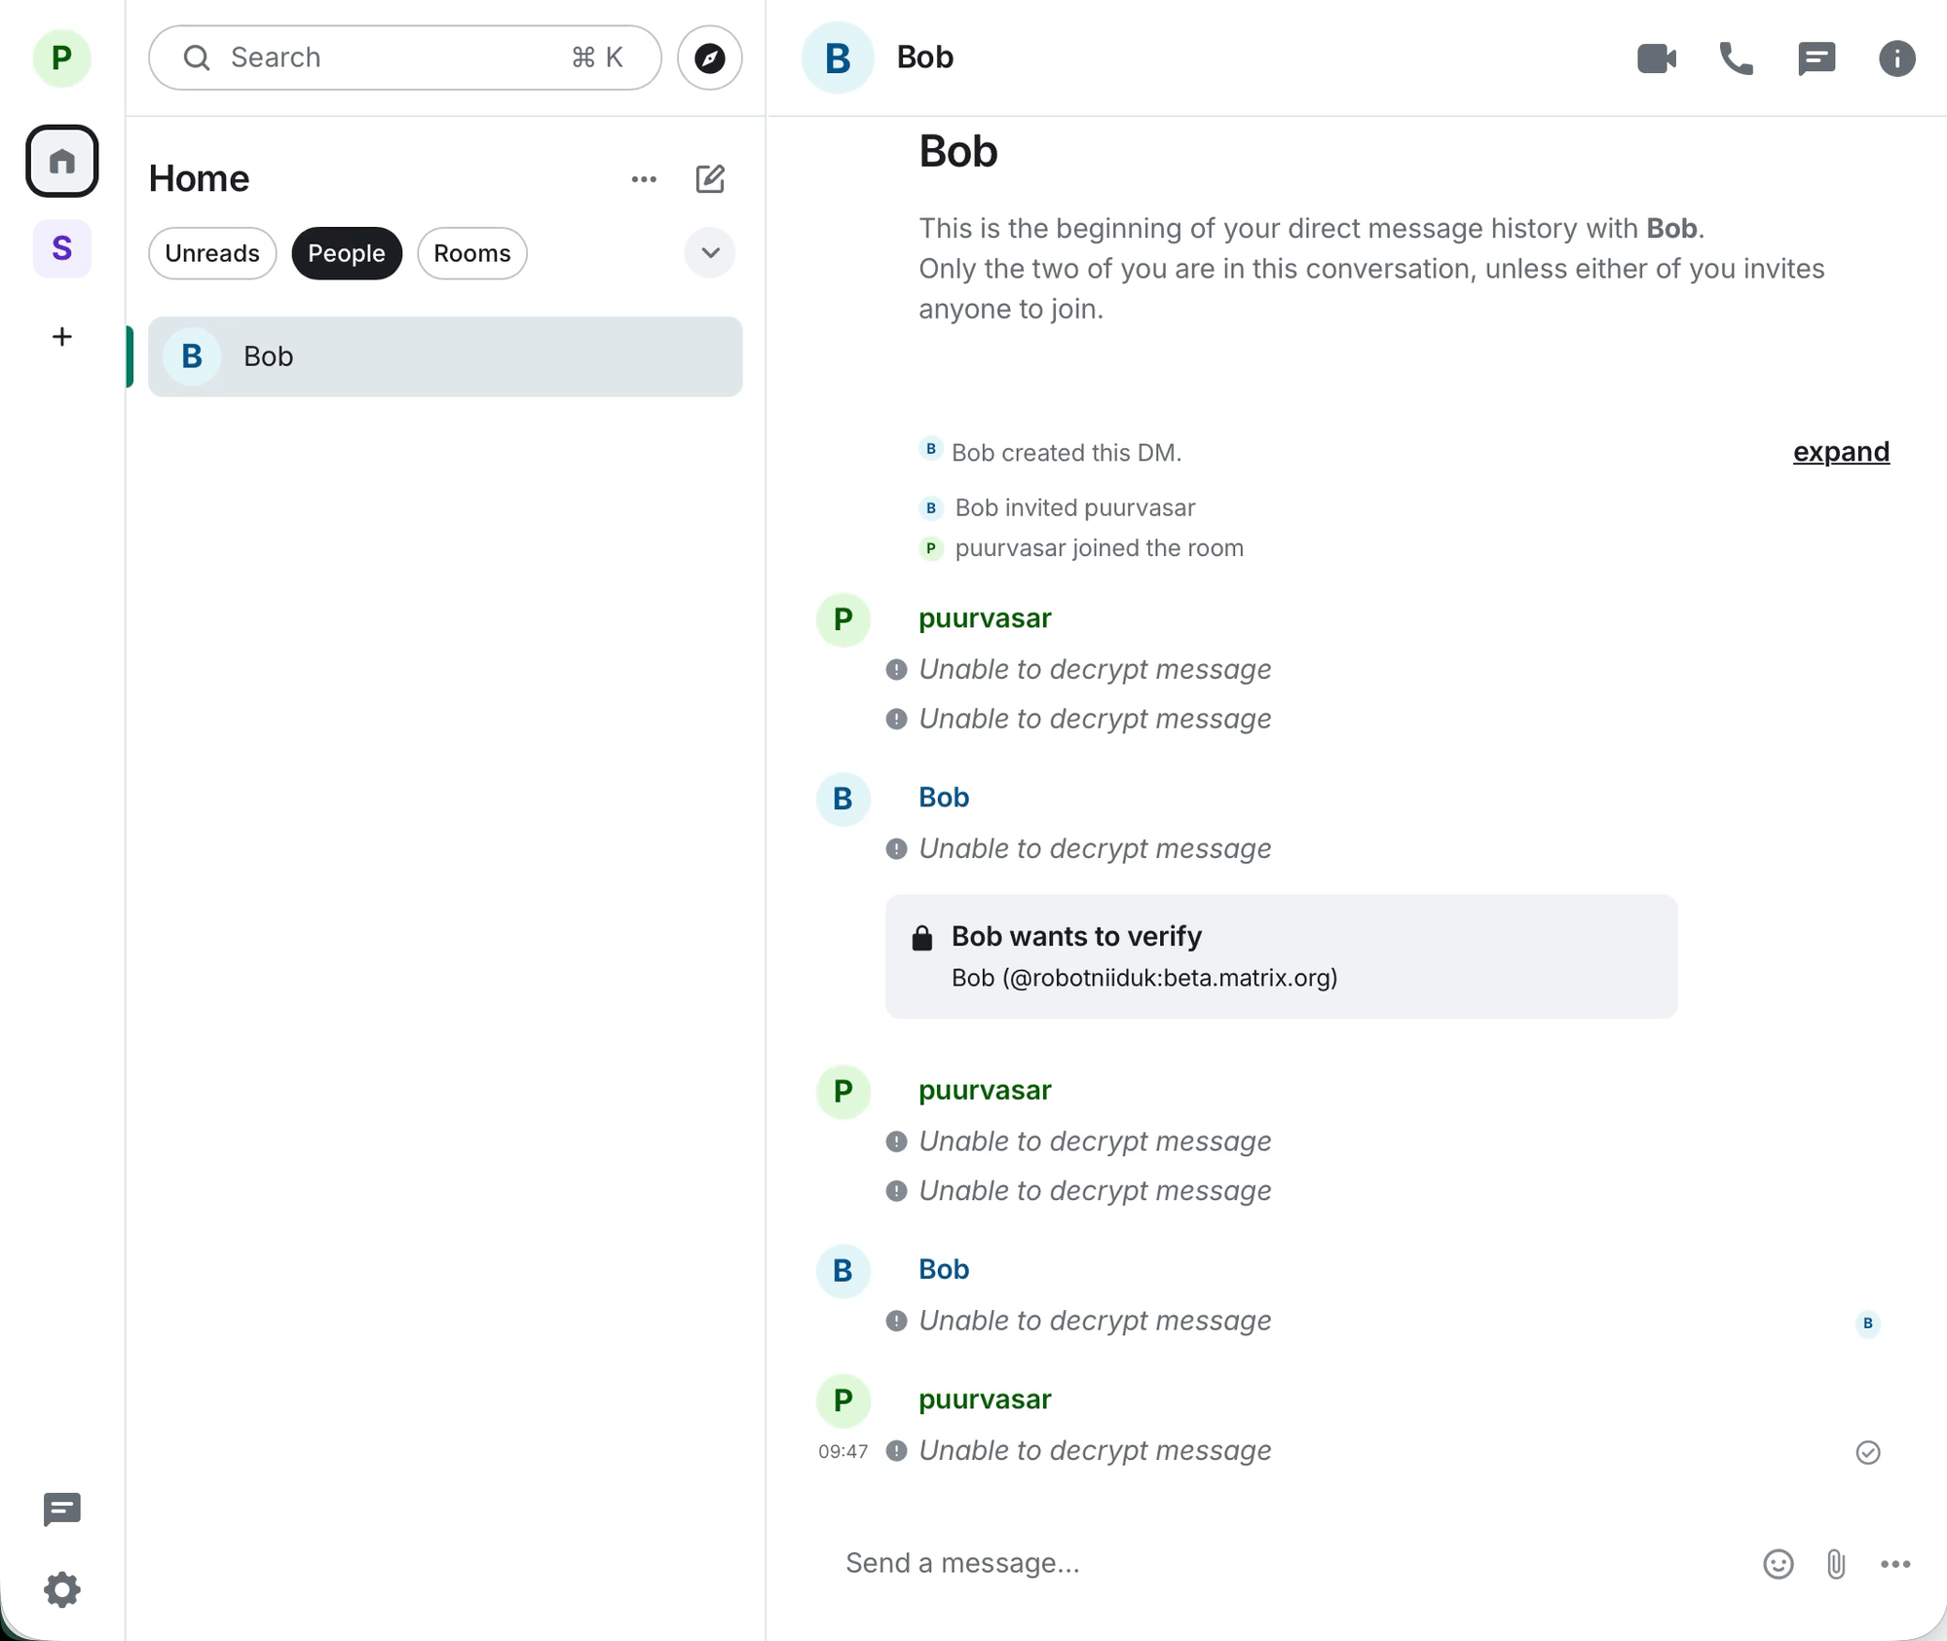Open Home options three-dot menu
This screenshot has height=1641, width=1947.
[x=644, y=179]
